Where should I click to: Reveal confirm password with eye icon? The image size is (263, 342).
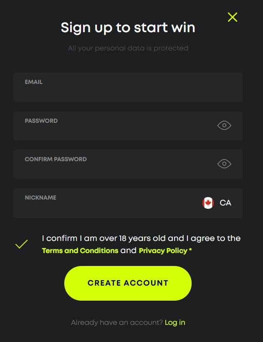point(224,164)
